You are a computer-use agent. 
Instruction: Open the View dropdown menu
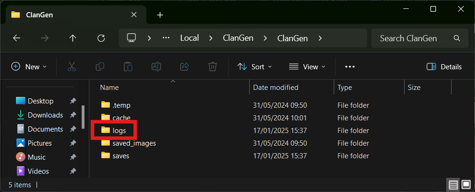coord(307,66)
